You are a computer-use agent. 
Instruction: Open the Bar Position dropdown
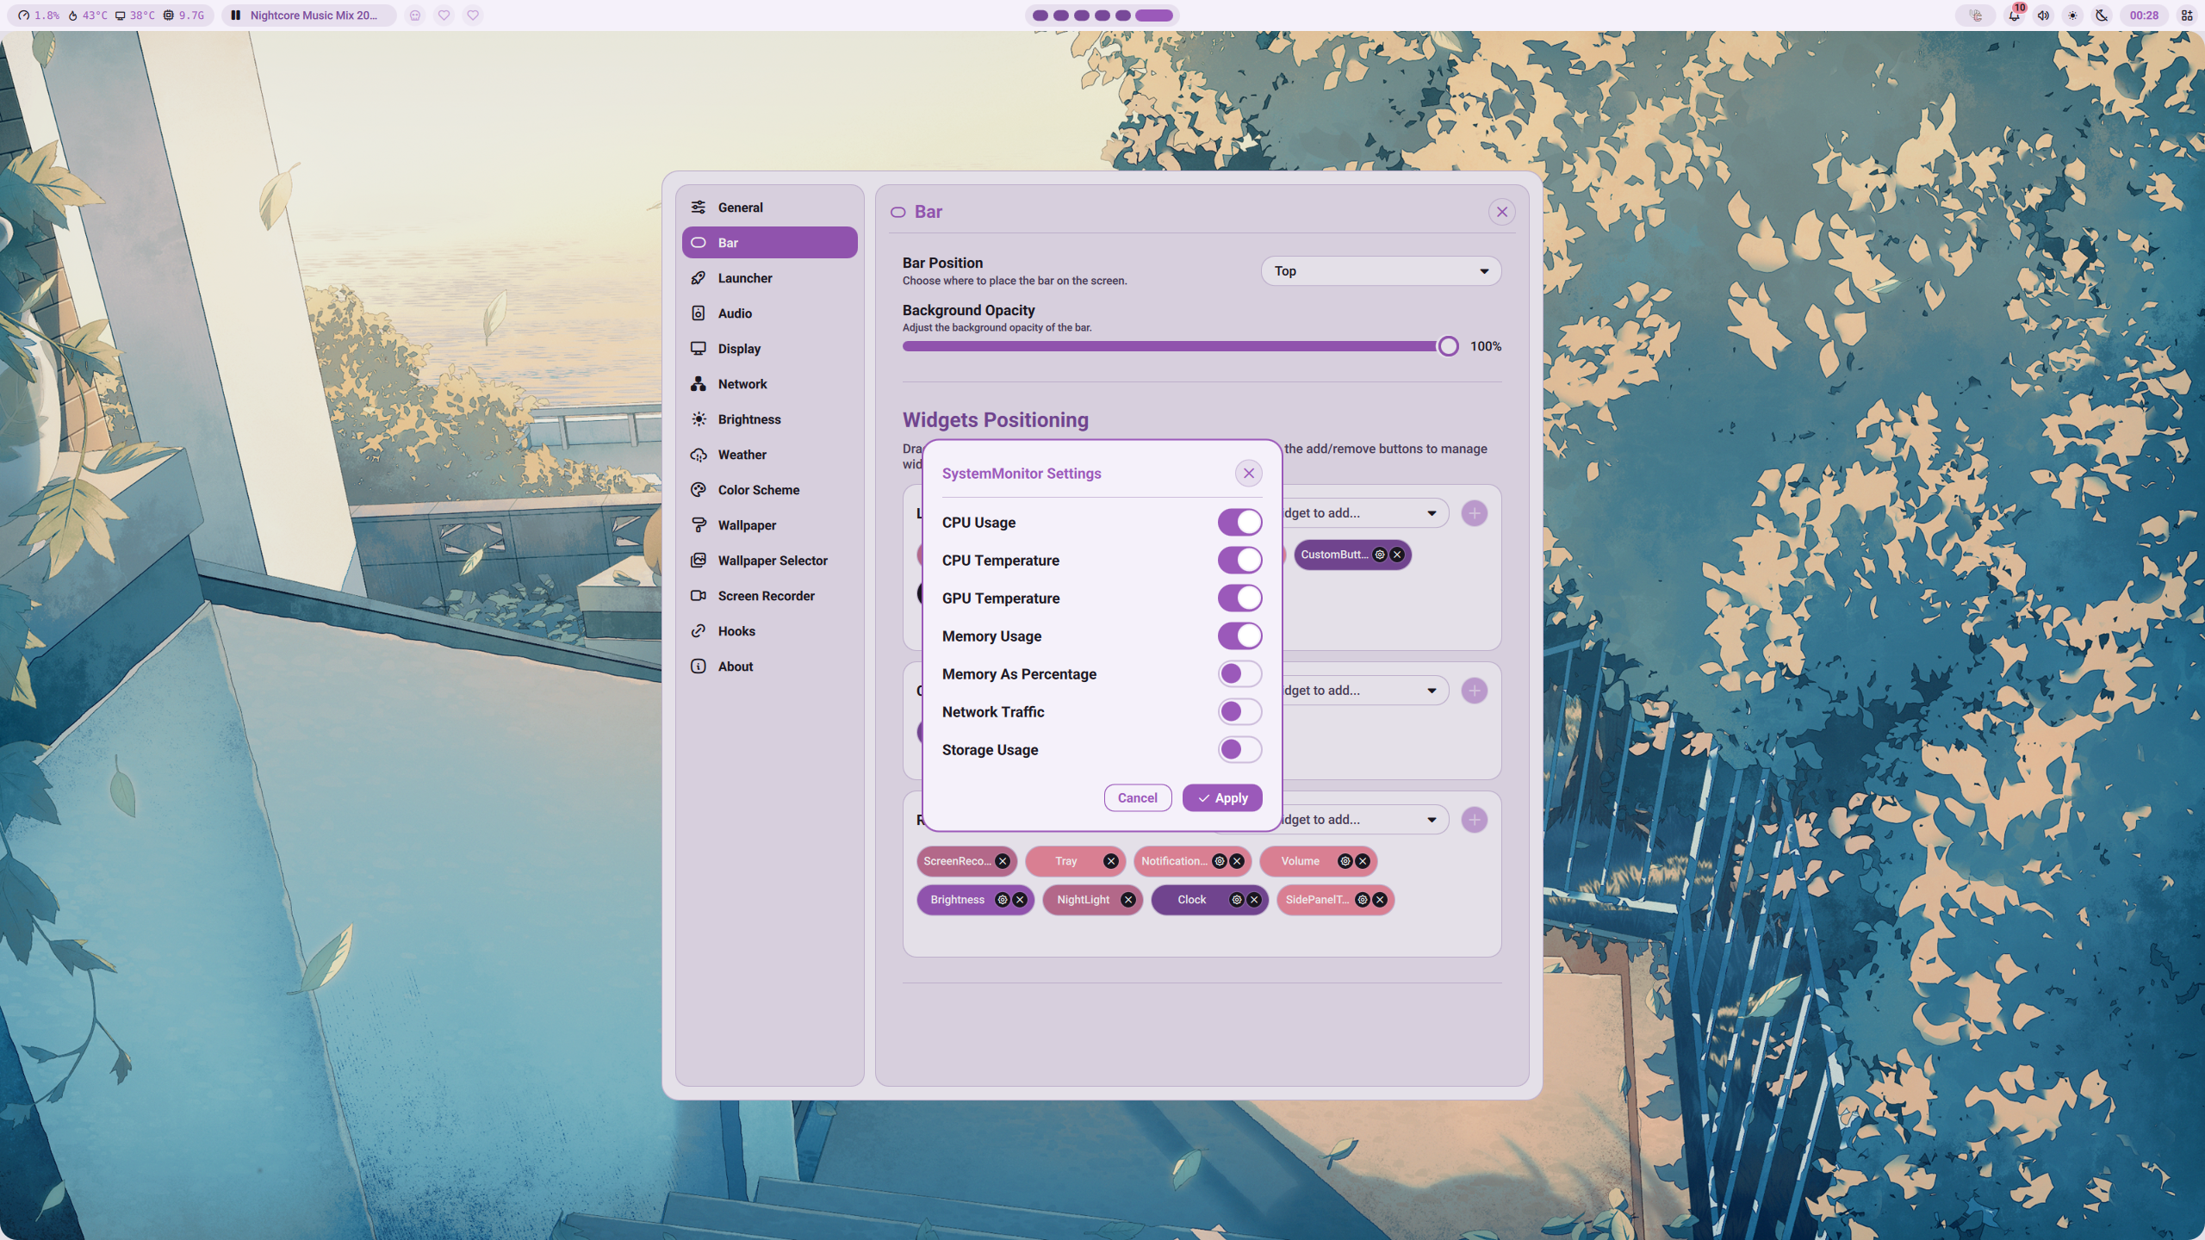(1381, 271)
